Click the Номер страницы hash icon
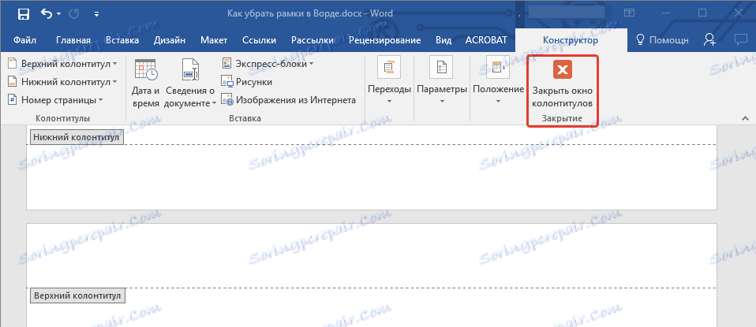756x327 pixels. click(x=13, y=100)
